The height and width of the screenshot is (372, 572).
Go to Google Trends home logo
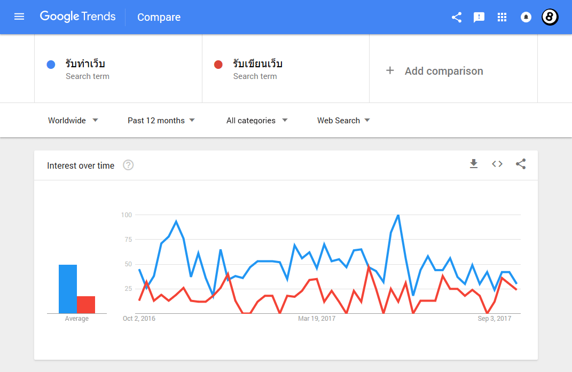click(78, 17)
